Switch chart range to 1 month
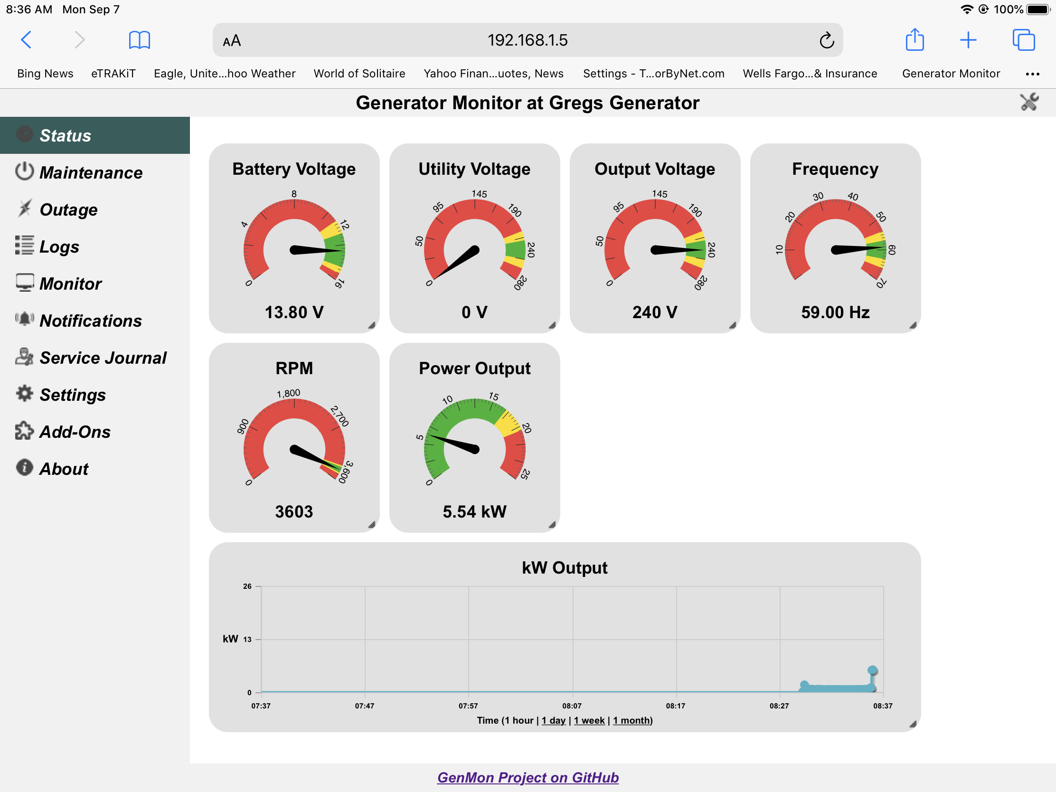 [x=631, y=720]
